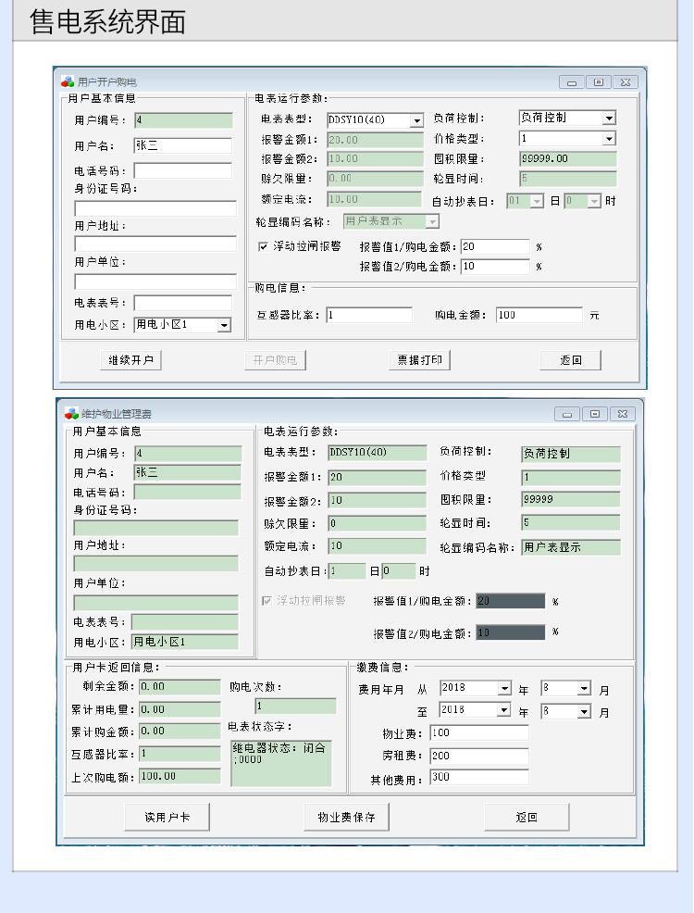Expand the 用电小区 dropdown in 用户开户购电
694x913 pixels.
tap(224, 325)
